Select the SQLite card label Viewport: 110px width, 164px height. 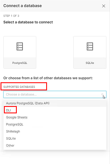point(90,63)
